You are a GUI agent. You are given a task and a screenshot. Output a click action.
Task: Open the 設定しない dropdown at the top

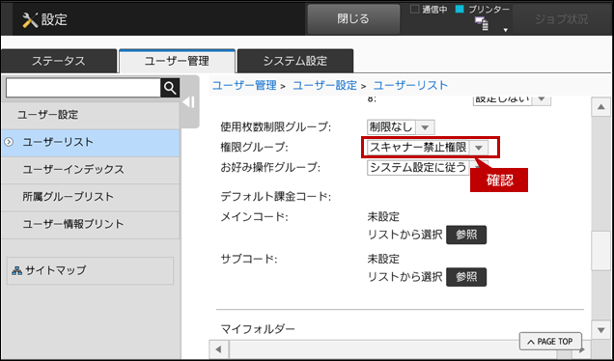coord(513,99)
